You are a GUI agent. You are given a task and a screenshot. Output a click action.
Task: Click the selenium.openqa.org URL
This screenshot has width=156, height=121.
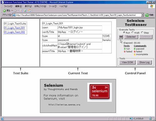pos(64,105)
